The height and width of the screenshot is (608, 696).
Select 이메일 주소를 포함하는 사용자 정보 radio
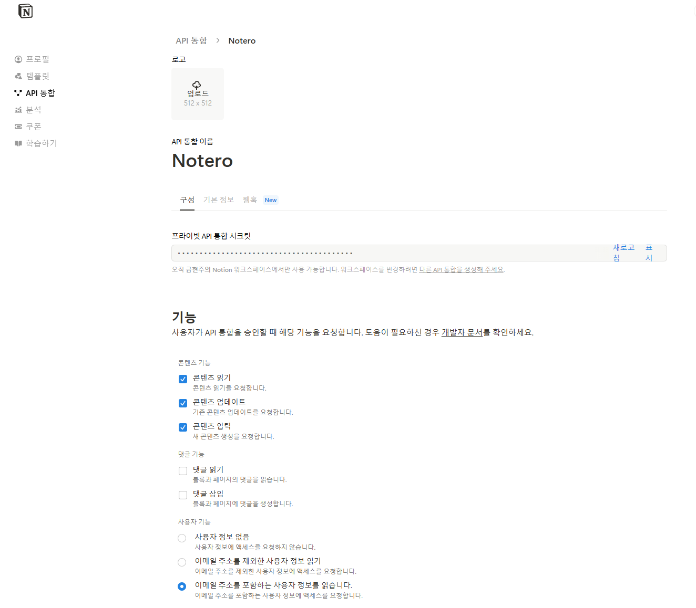pyautogui.click(x=182, y=586)
